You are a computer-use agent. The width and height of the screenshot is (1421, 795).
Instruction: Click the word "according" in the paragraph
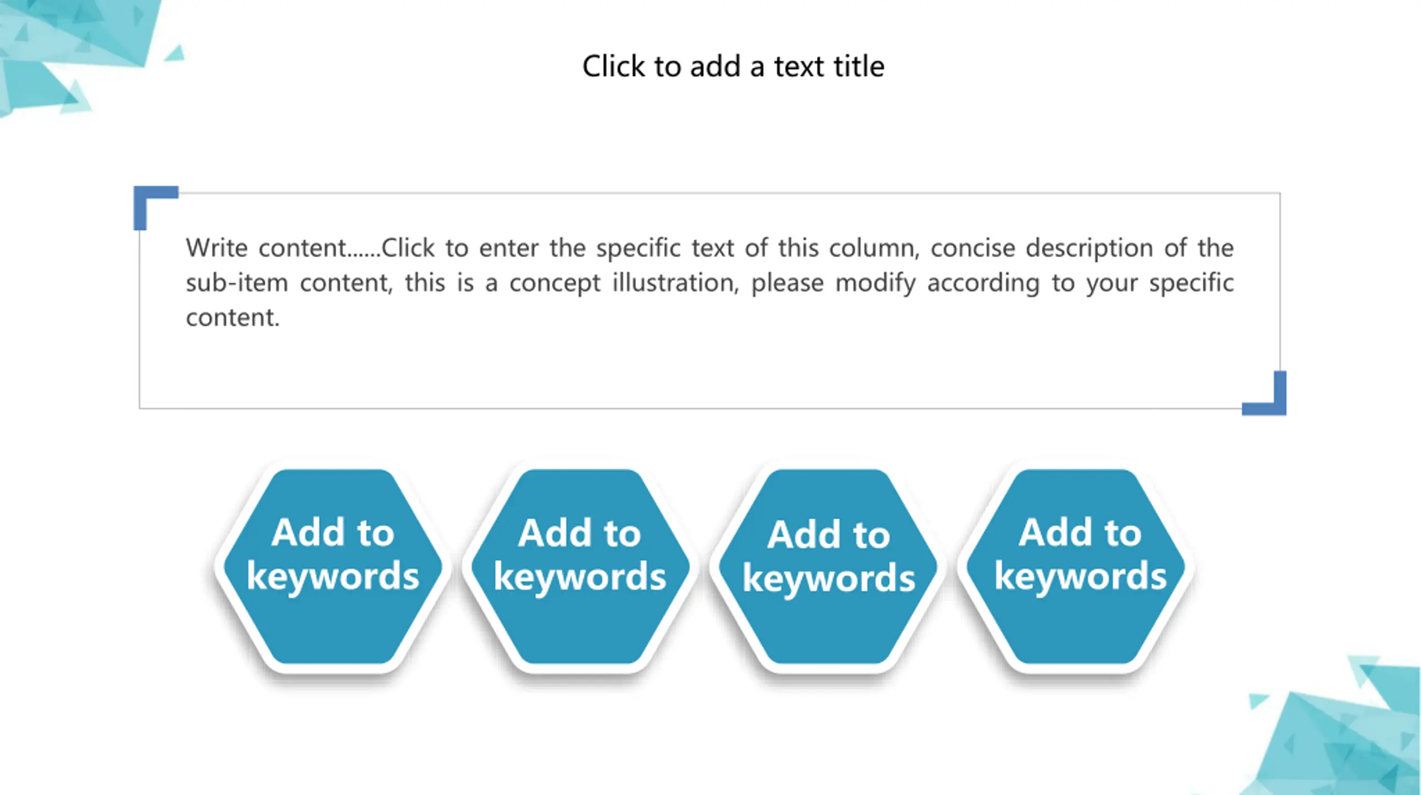click(983, 284)
